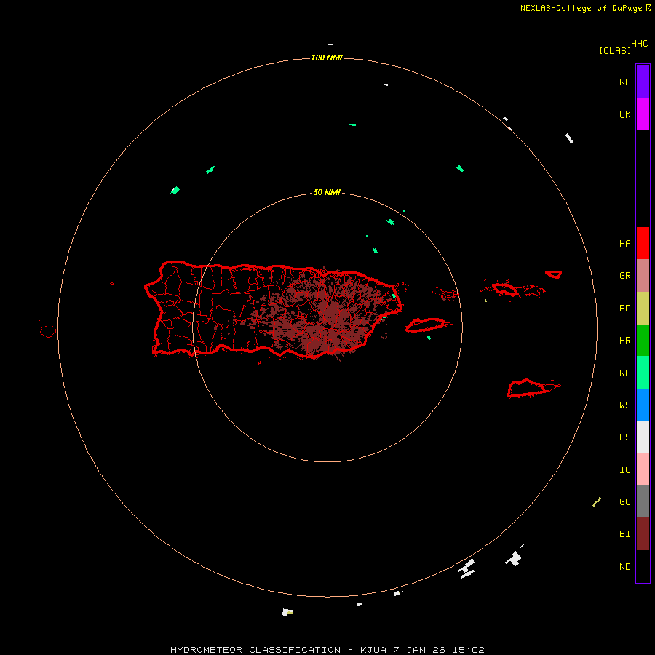Click the DS legend label
This screenshot has height=655, width=655.
click(x=624, y=437)
